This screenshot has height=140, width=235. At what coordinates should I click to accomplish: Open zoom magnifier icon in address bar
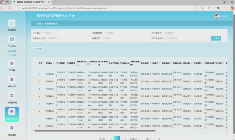pos(202,8)
